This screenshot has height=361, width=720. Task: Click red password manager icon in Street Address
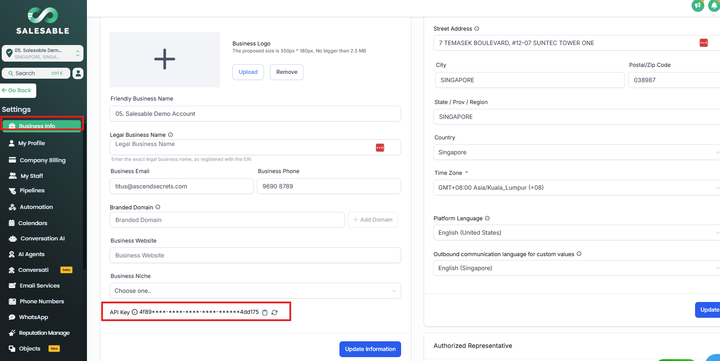tap(703, 43)
